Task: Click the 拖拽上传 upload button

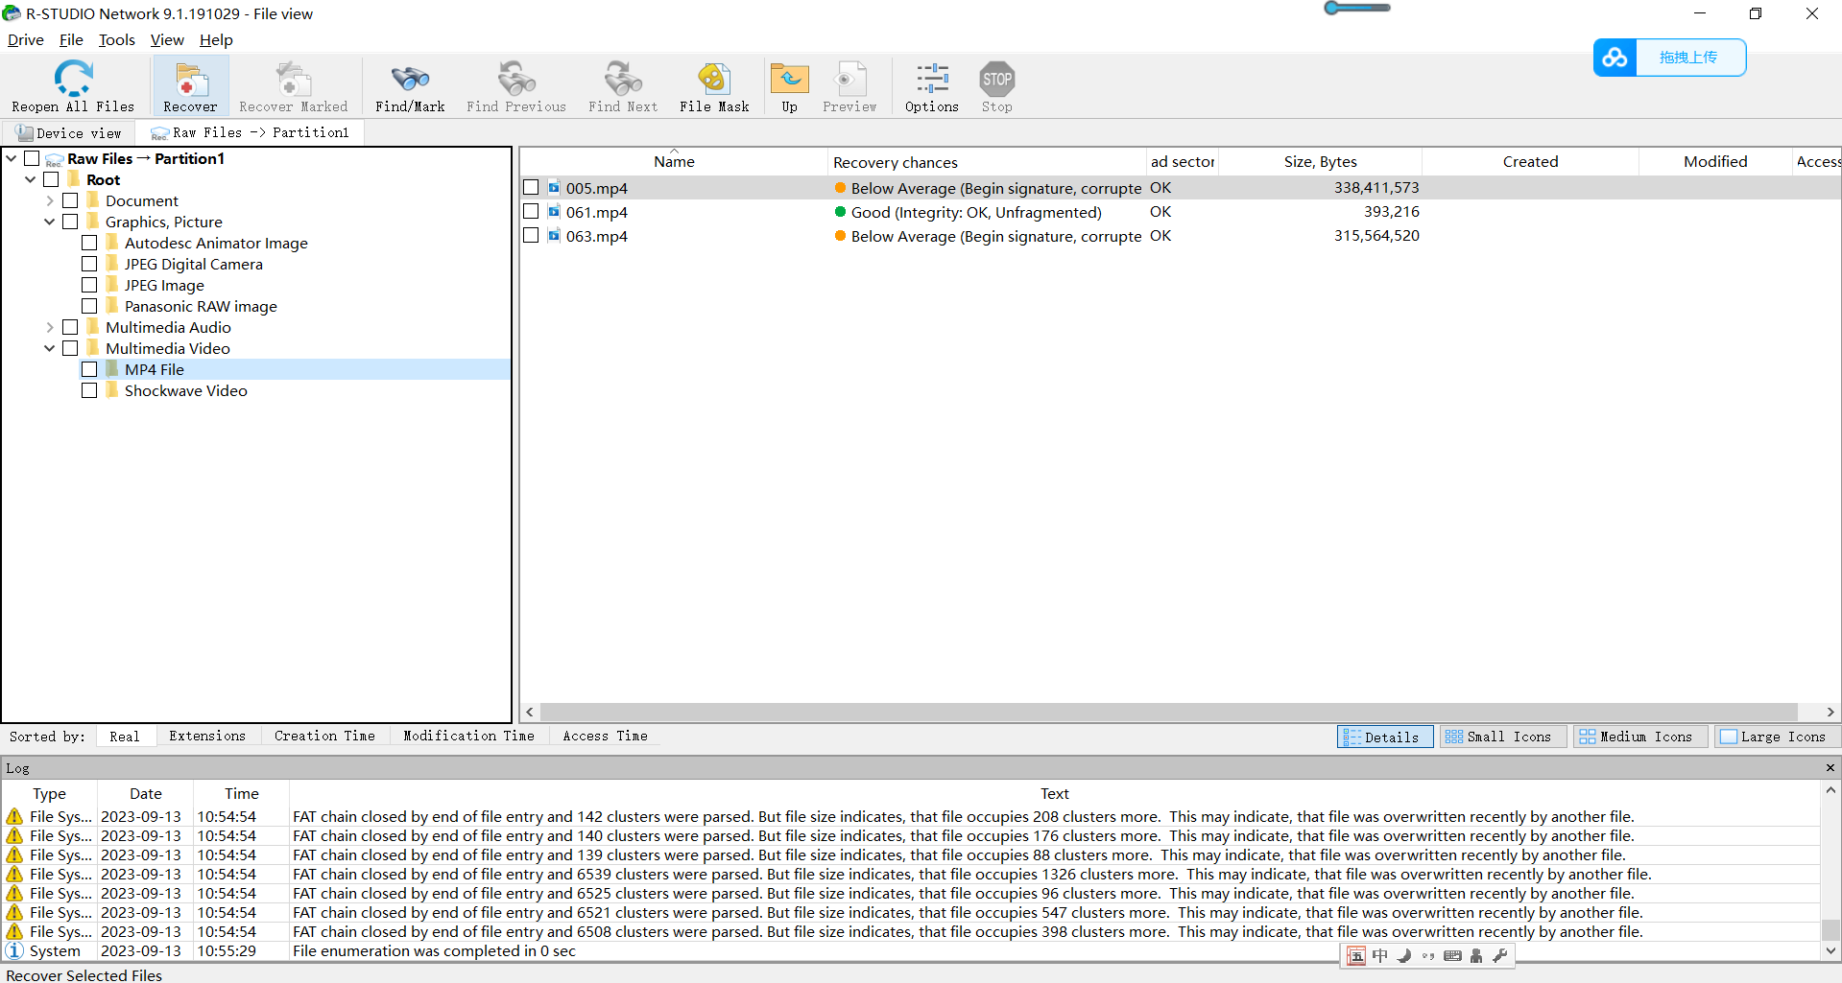Action: click(1688, 58)
